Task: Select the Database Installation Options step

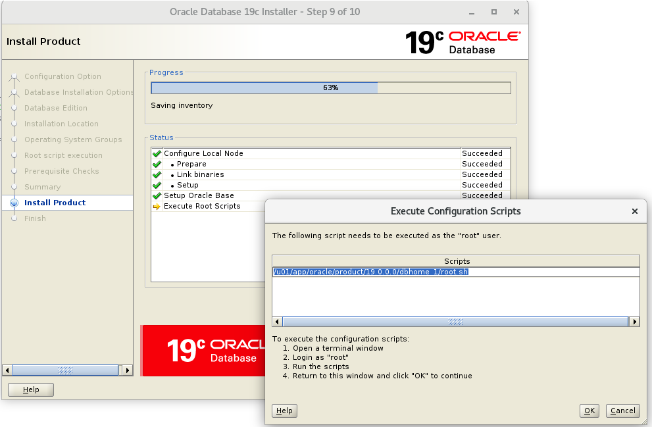Action: (78, 92)
